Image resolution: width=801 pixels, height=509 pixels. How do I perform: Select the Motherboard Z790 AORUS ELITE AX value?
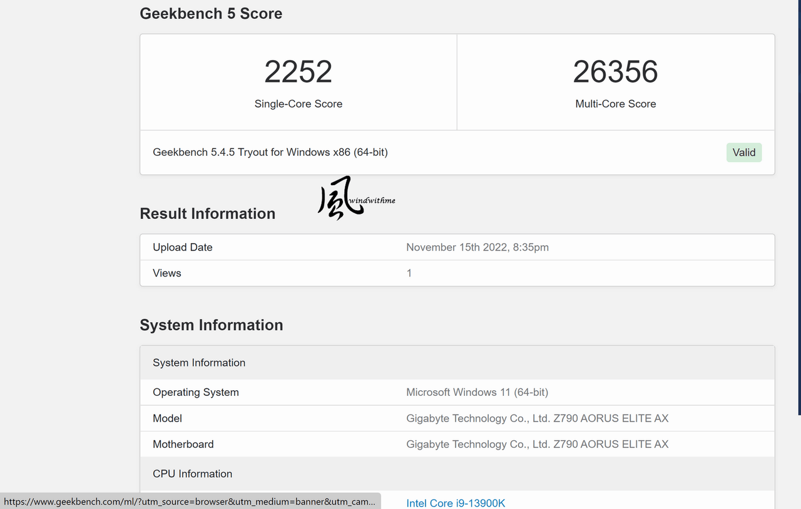[538, 445]
